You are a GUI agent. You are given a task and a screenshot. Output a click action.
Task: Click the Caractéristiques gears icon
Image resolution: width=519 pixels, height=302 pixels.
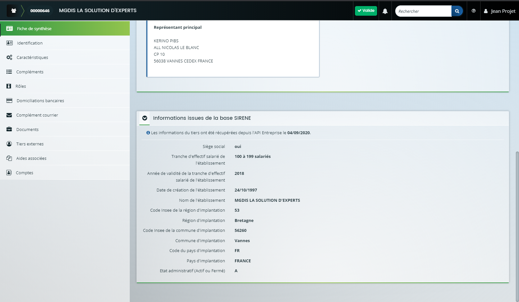pyautogui.click(x=9, y=57)
